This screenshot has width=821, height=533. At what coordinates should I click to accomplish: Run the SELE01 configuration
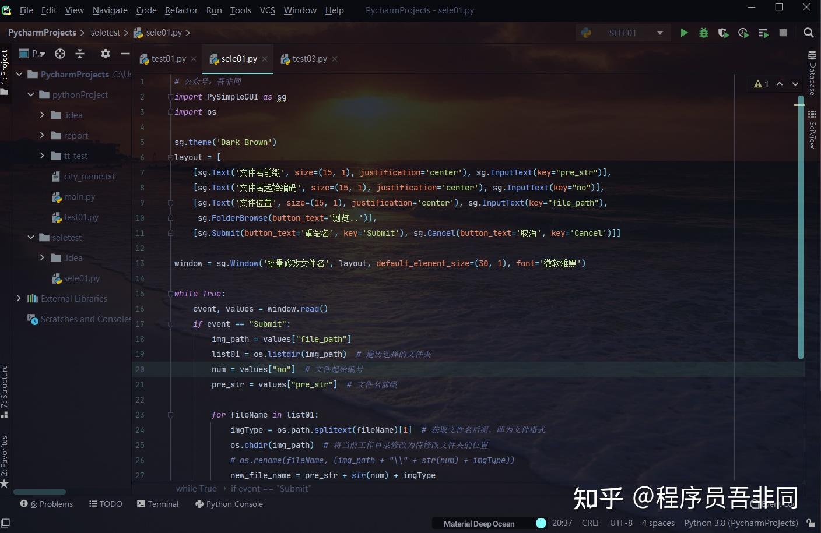(683, 33)
